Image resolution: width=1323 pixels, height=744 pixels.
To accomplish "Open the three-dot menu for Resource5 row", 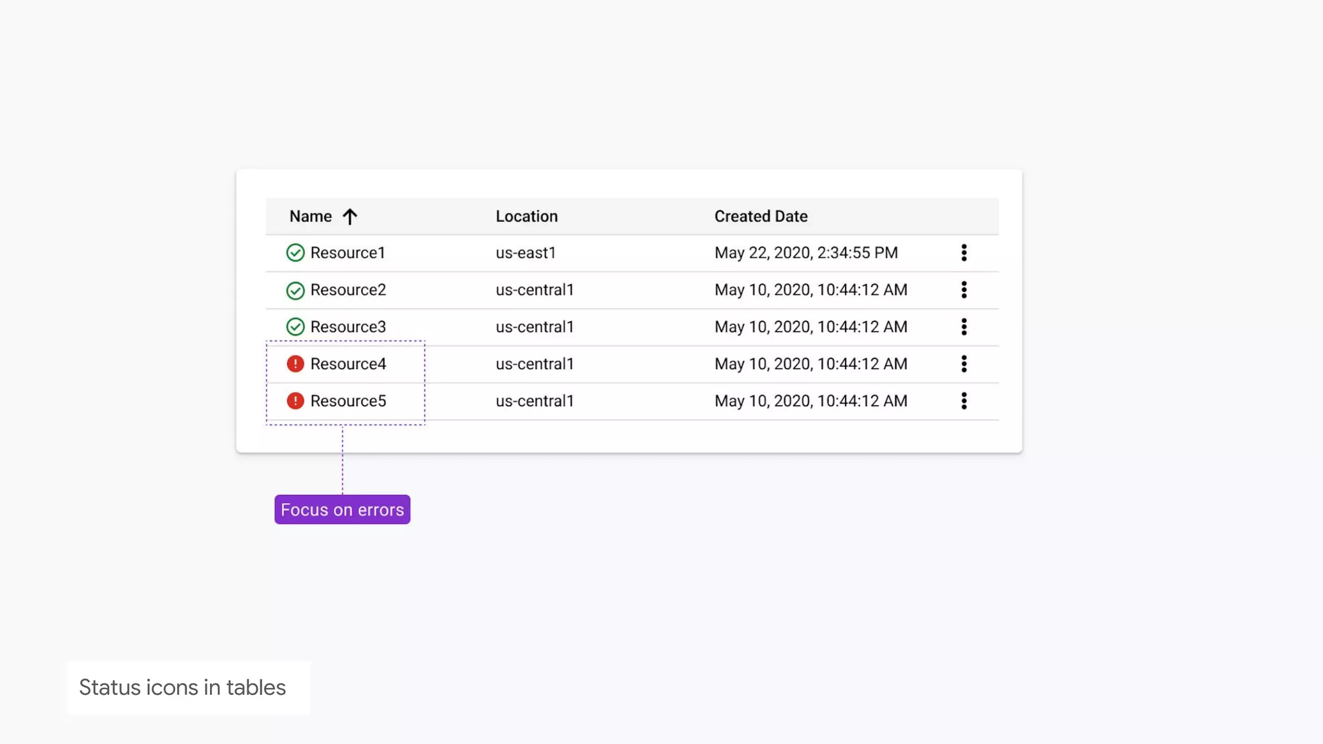I will (964, 401).
